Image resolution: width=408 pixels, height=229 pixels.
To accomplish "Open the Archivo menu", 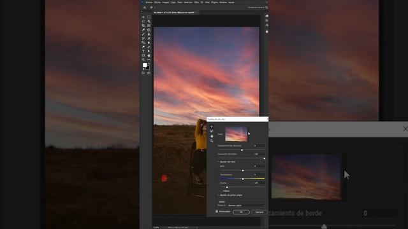I will (x=149, y=3).
